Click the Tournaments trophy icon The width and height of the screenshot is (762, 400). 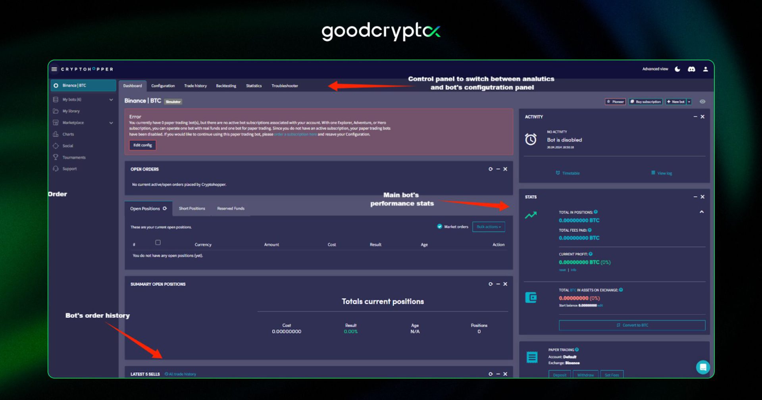56,157
